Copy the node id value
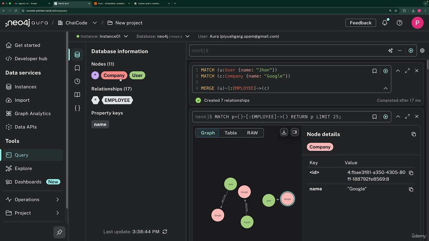Image resolution: width=429 pixels, height=241 pixels. [x=411, y=173]
